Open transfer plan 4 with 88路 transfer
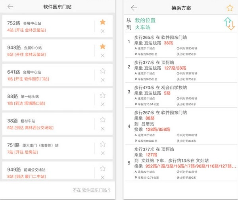The height and width of the screenshot is (200, 238). tap(178, 126)
